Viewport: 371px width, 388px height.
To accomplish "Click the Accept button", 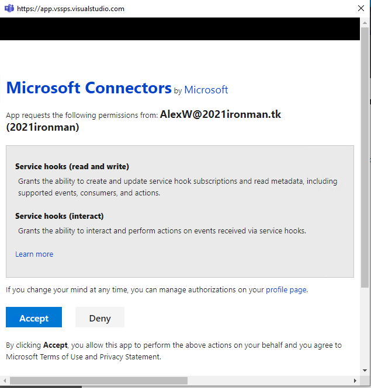I will pos(34,317).
